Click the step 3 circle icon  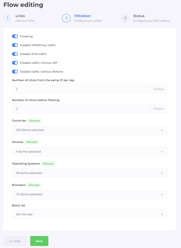tap(125, 18)
